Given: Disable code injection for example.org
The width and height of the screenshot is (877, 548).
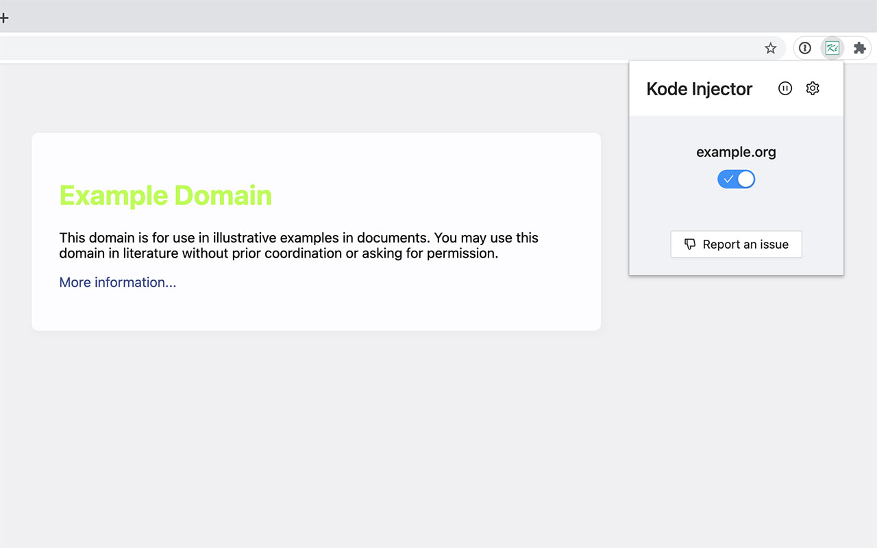Looking at the screenshot, I should pos(736,179).
